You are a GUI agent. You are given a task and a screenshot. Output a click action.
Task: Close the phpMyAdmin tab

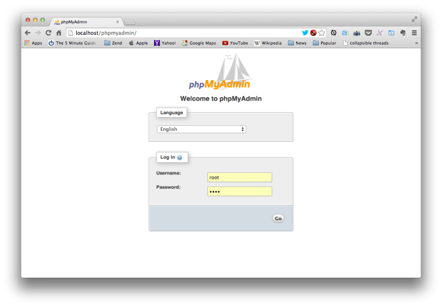(118, 22)
